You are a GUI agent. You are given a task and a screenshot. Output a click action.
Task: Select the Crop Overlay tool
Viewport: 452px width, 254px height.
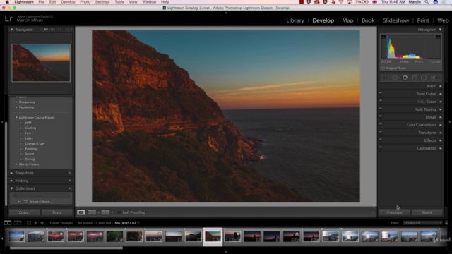pos(385,78)
